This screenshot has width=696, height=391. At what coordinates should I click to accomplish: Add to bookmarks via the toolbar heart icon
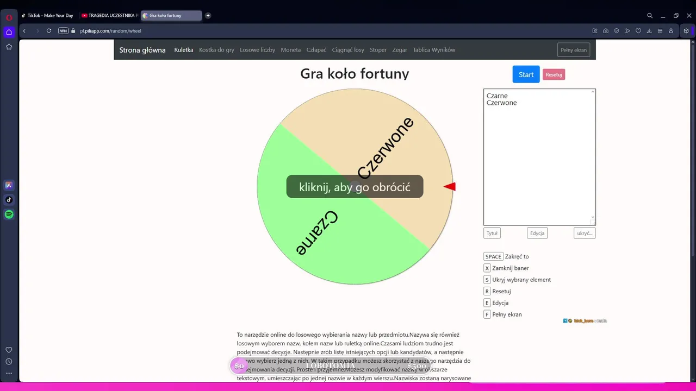point(638,31)
